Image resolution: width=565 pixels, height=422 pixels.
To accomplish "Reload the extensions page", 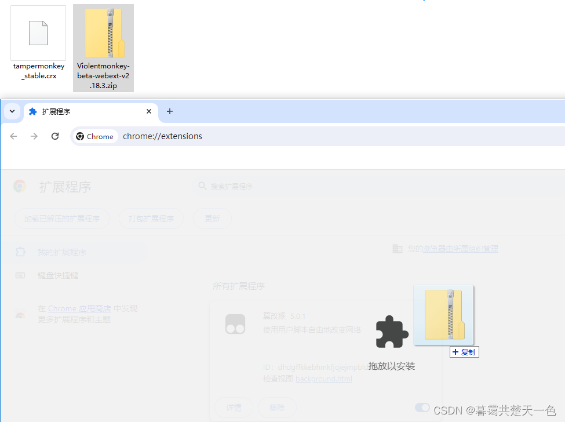I will coord(55,136).
